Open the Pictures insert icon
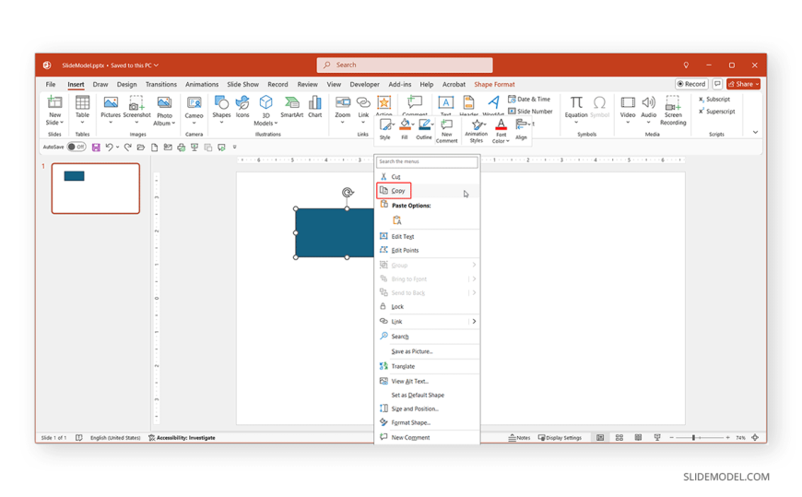The height and width of the screenshot is (497, 802). coord(111,102)
